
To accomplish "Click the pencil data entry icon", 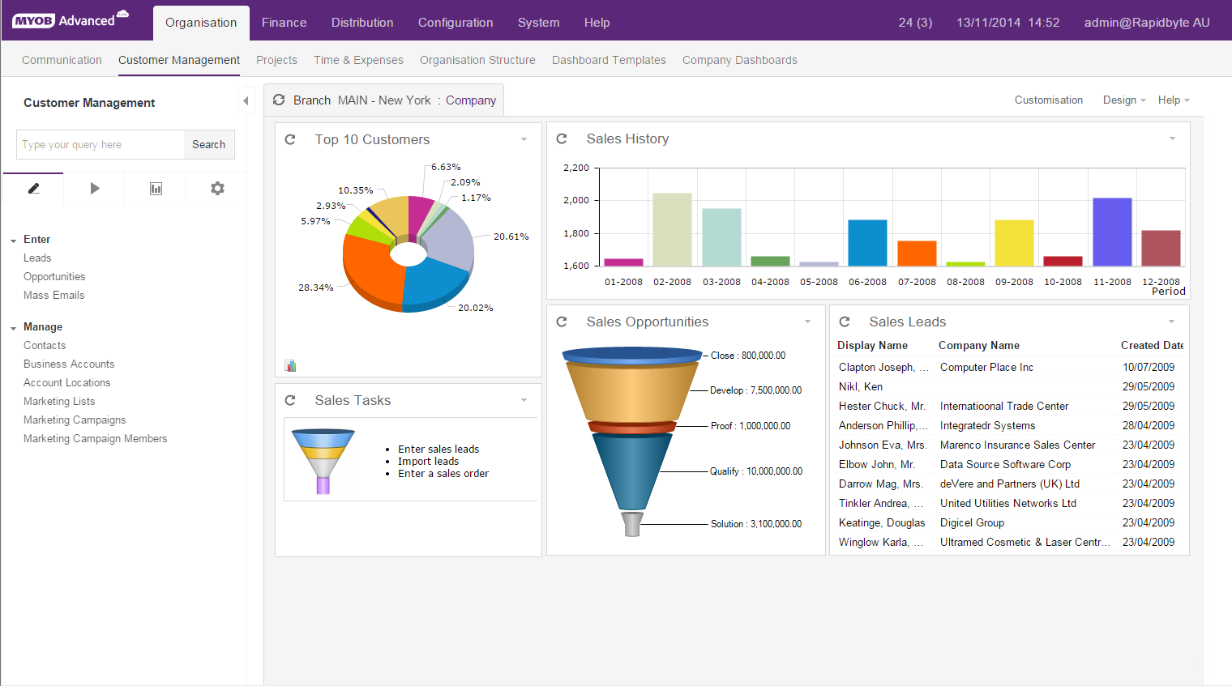I will (x=33, y=189).
